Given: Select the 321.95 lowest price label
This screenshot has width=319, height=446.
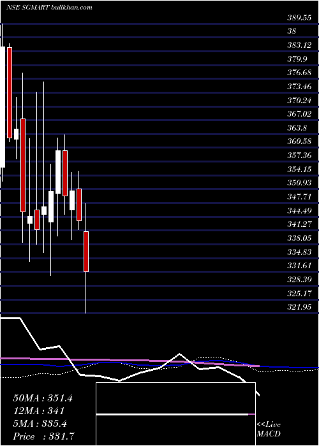Looking at the screenshot, I should point(299,306).
